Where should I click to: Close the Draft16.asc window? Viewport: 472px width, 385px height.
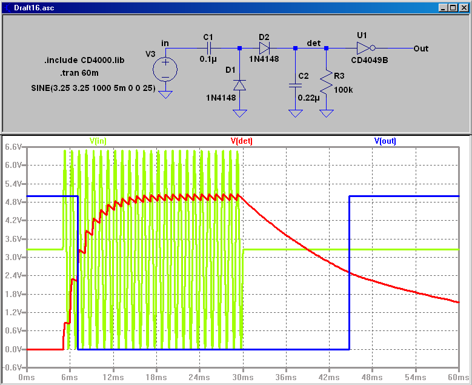coord(464,8)
